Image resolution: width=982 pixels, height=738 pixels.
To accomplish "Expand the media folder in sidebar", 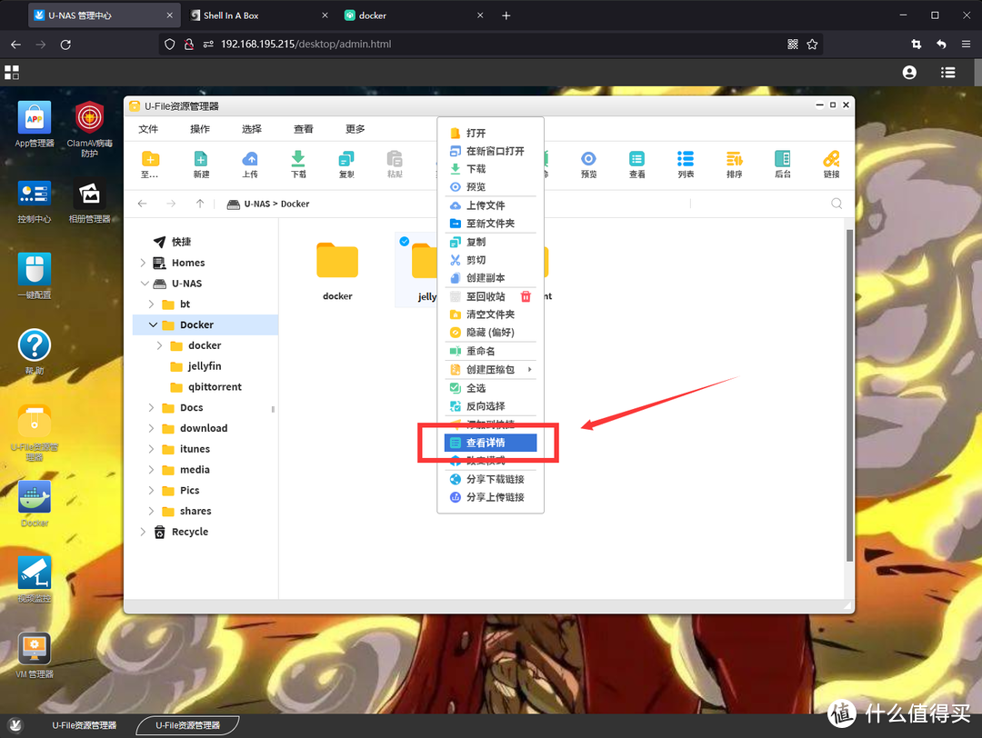I will pyautogui.click(x=152, y=470).
